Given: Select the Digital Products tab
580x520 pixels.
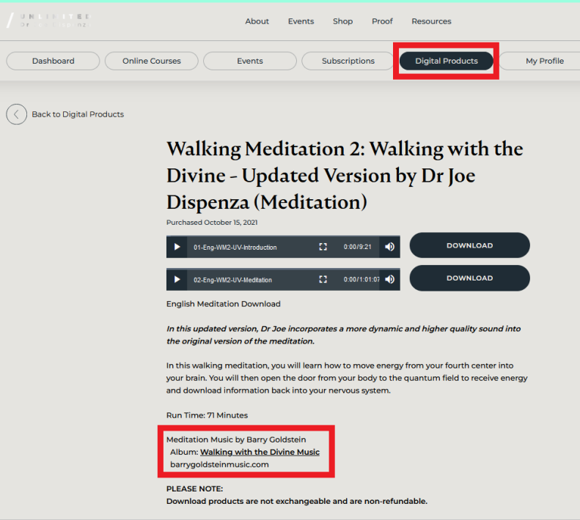Looking at the screenshot, I should (446, 61).
